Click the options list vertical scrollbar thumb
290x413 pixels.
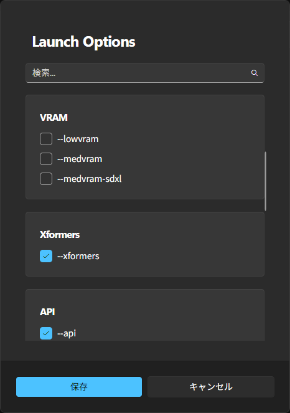[265, 181]
